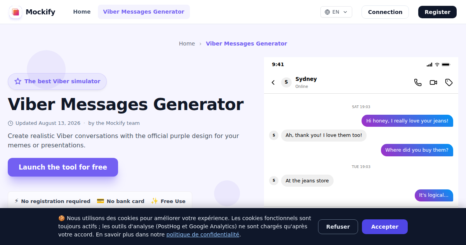Click the "No bank card" label
This screenshot has height=245, width=466.
[125, 201]
